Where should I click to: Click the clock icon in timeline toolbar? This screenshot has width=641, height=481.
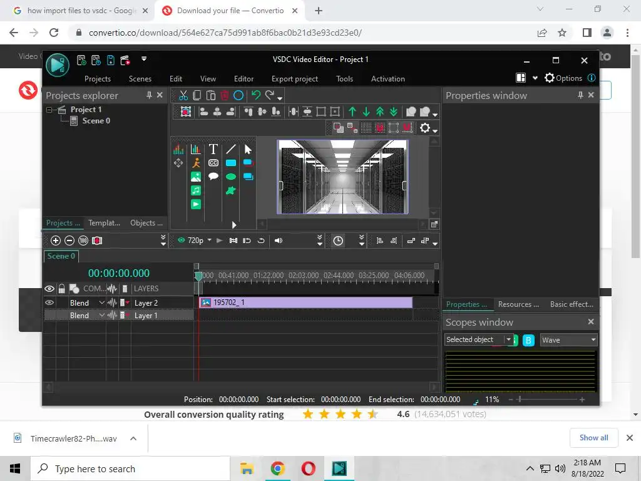[338, 240]
